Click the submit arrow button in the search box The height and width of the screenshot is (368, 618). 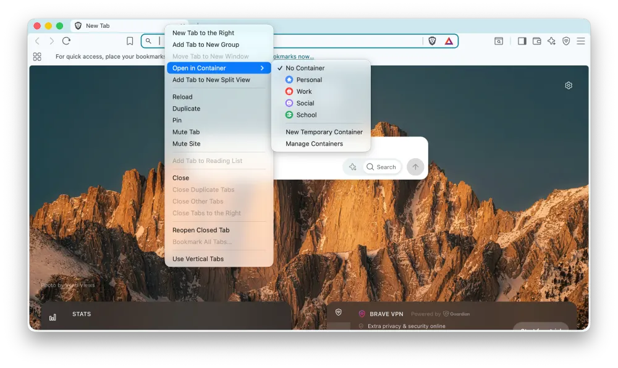pyautogui.click(x=415, y=167)
